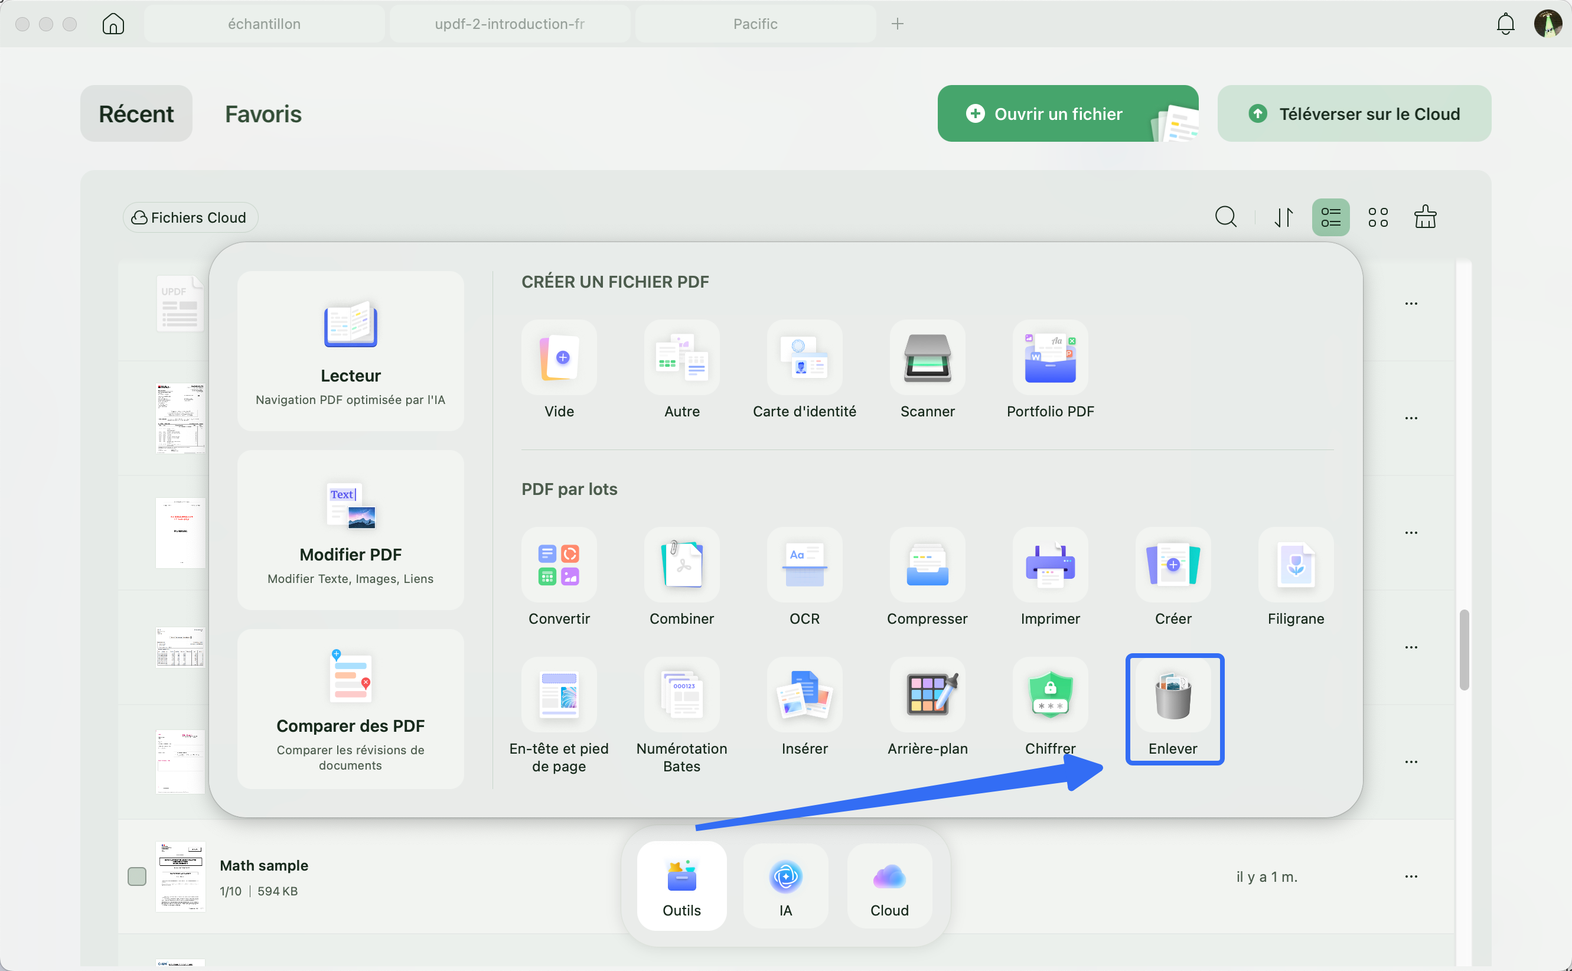This screenshot has height=971, width=1572.
Task: Switch to list view layout
Action: coord(1330,217)
